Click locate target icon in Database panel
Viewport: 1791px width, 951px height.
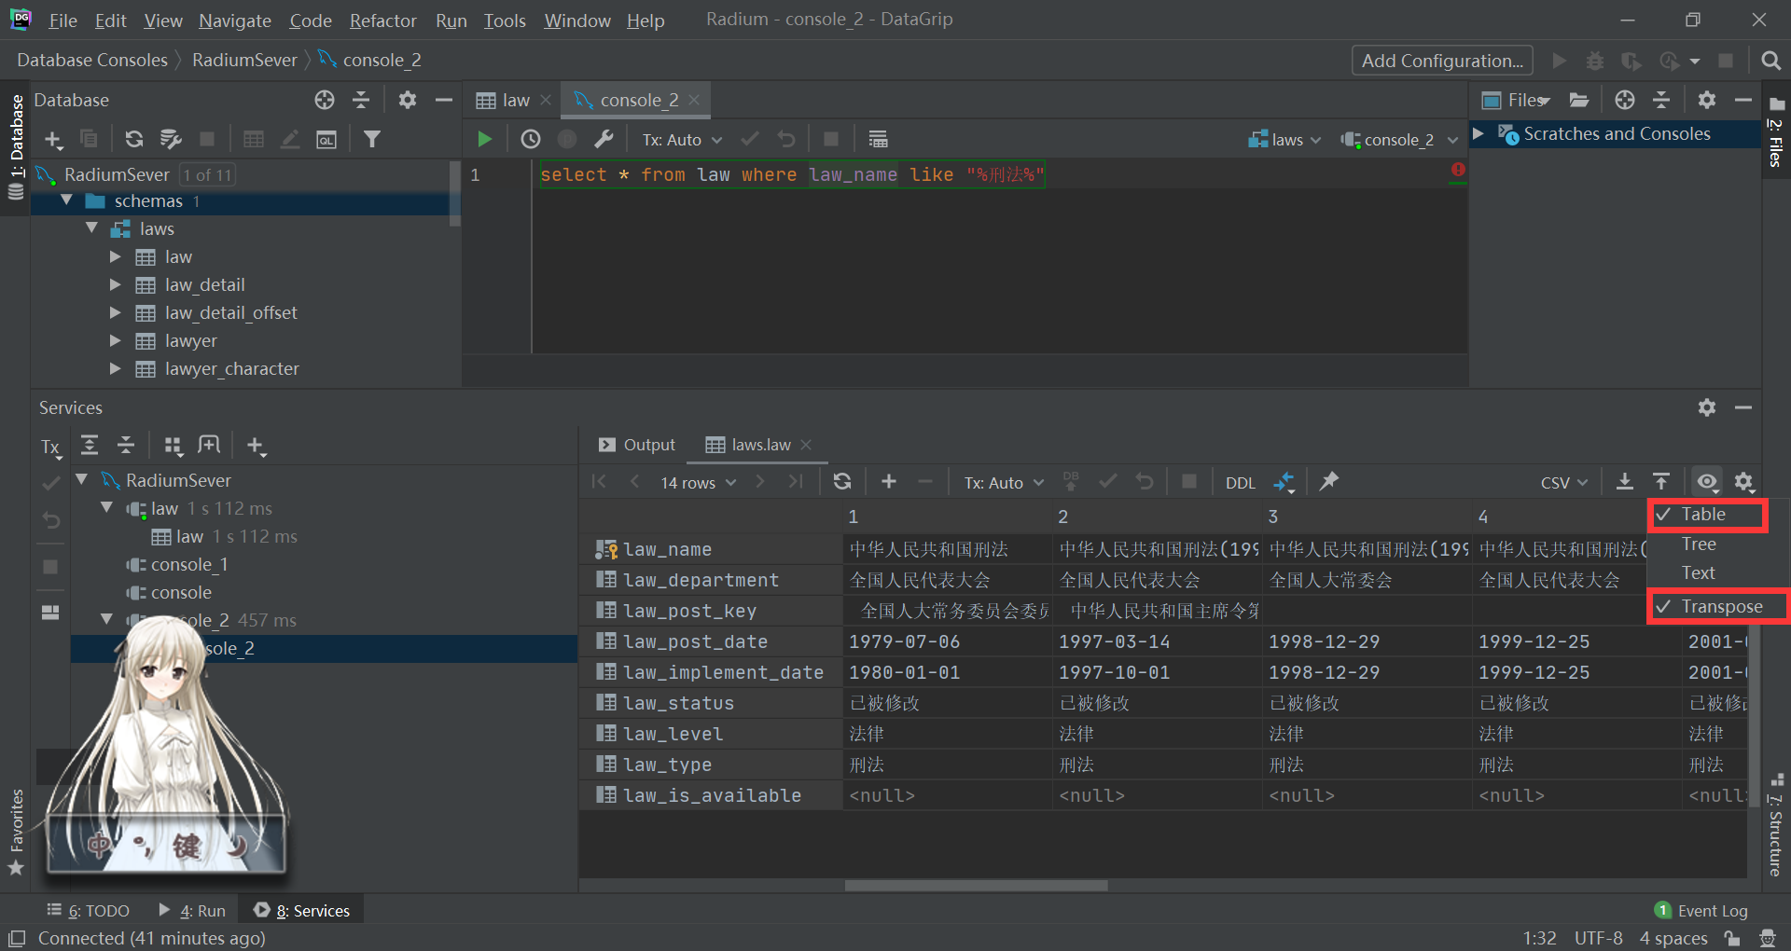click(325, 100)
